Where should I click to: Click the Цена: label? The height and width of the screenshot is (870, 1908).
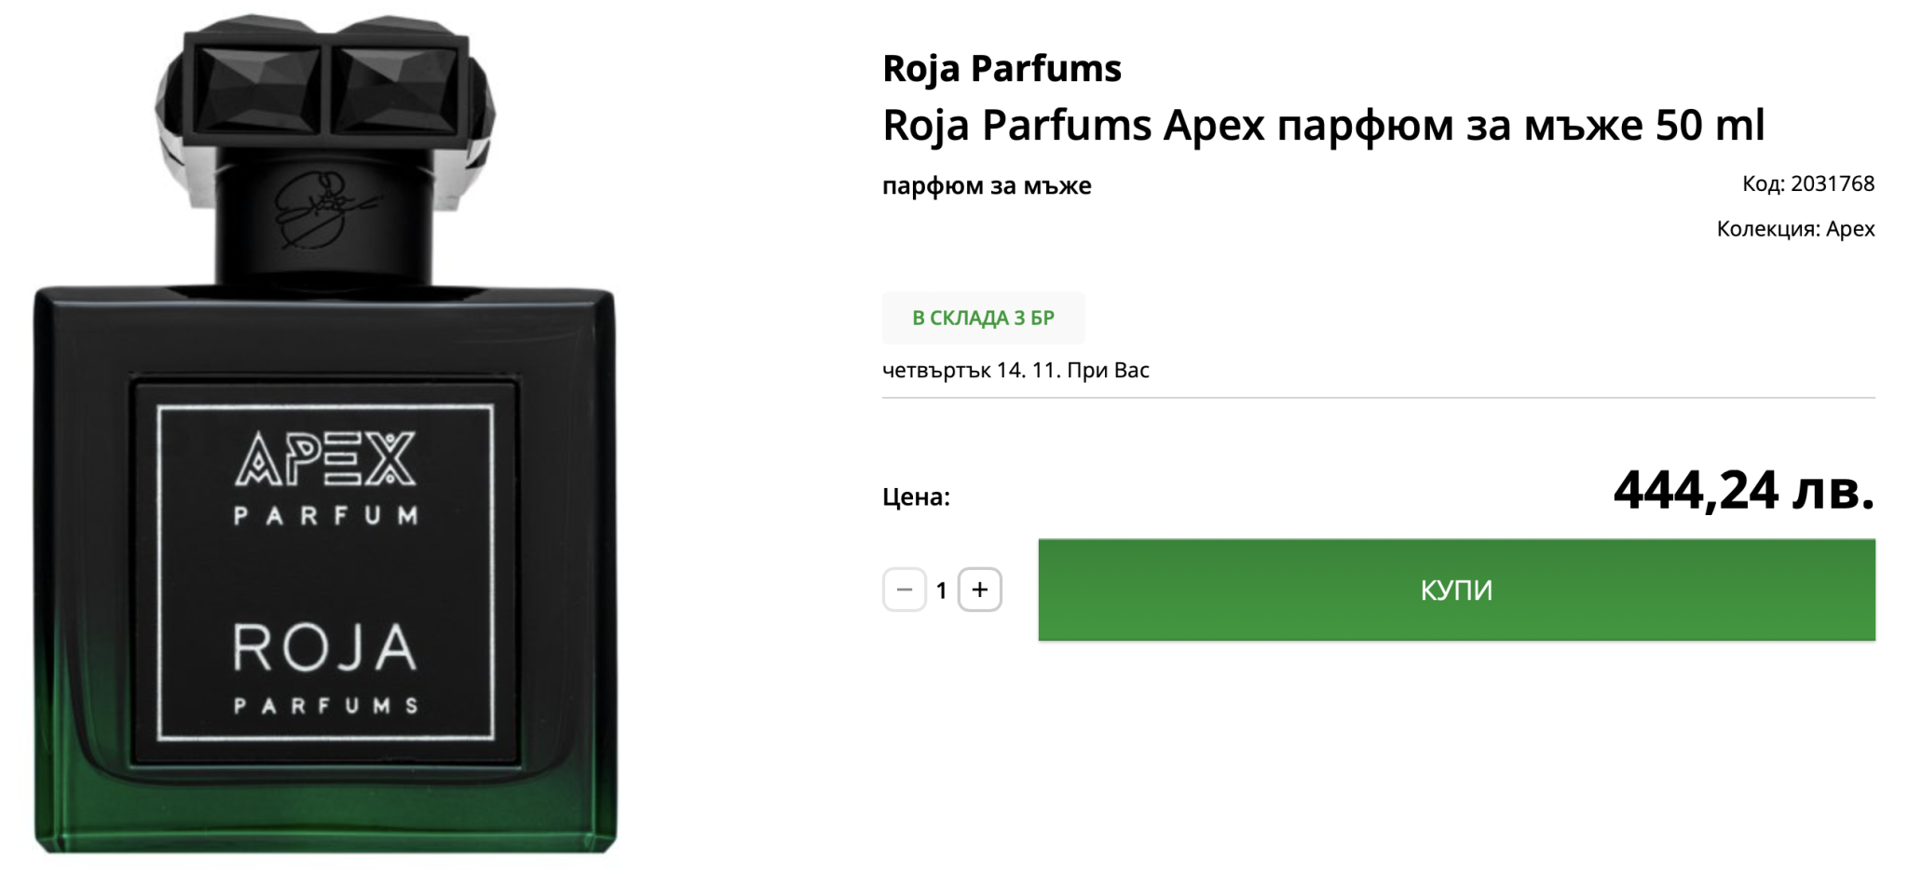[916, 497]
